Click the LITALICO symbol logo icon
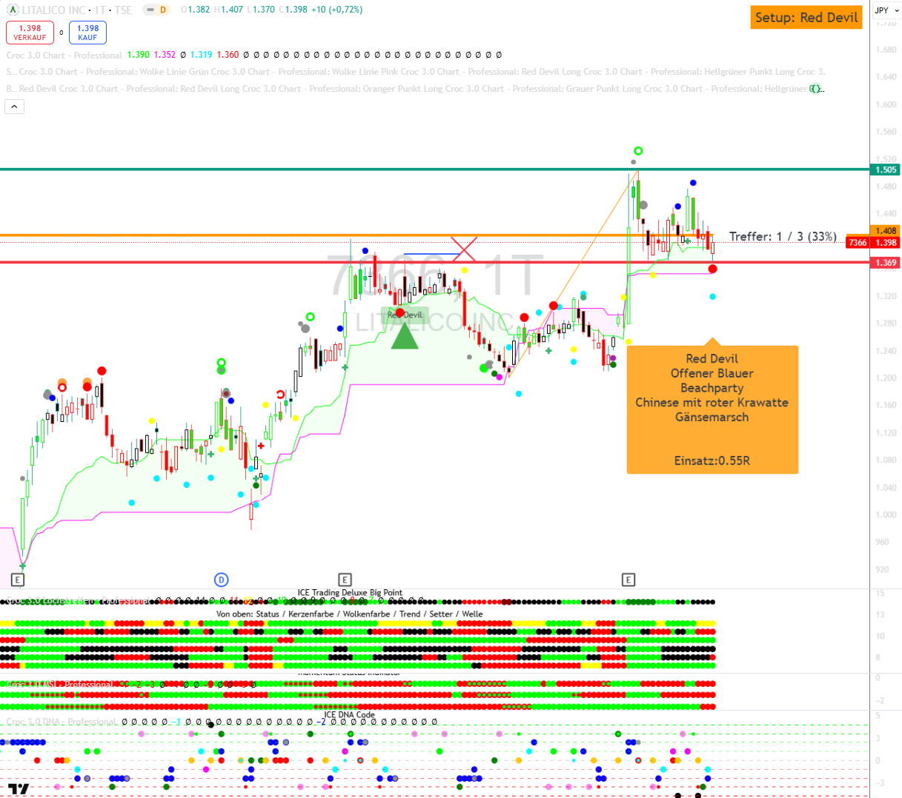902x798 pixels. (x=13, y=10)
